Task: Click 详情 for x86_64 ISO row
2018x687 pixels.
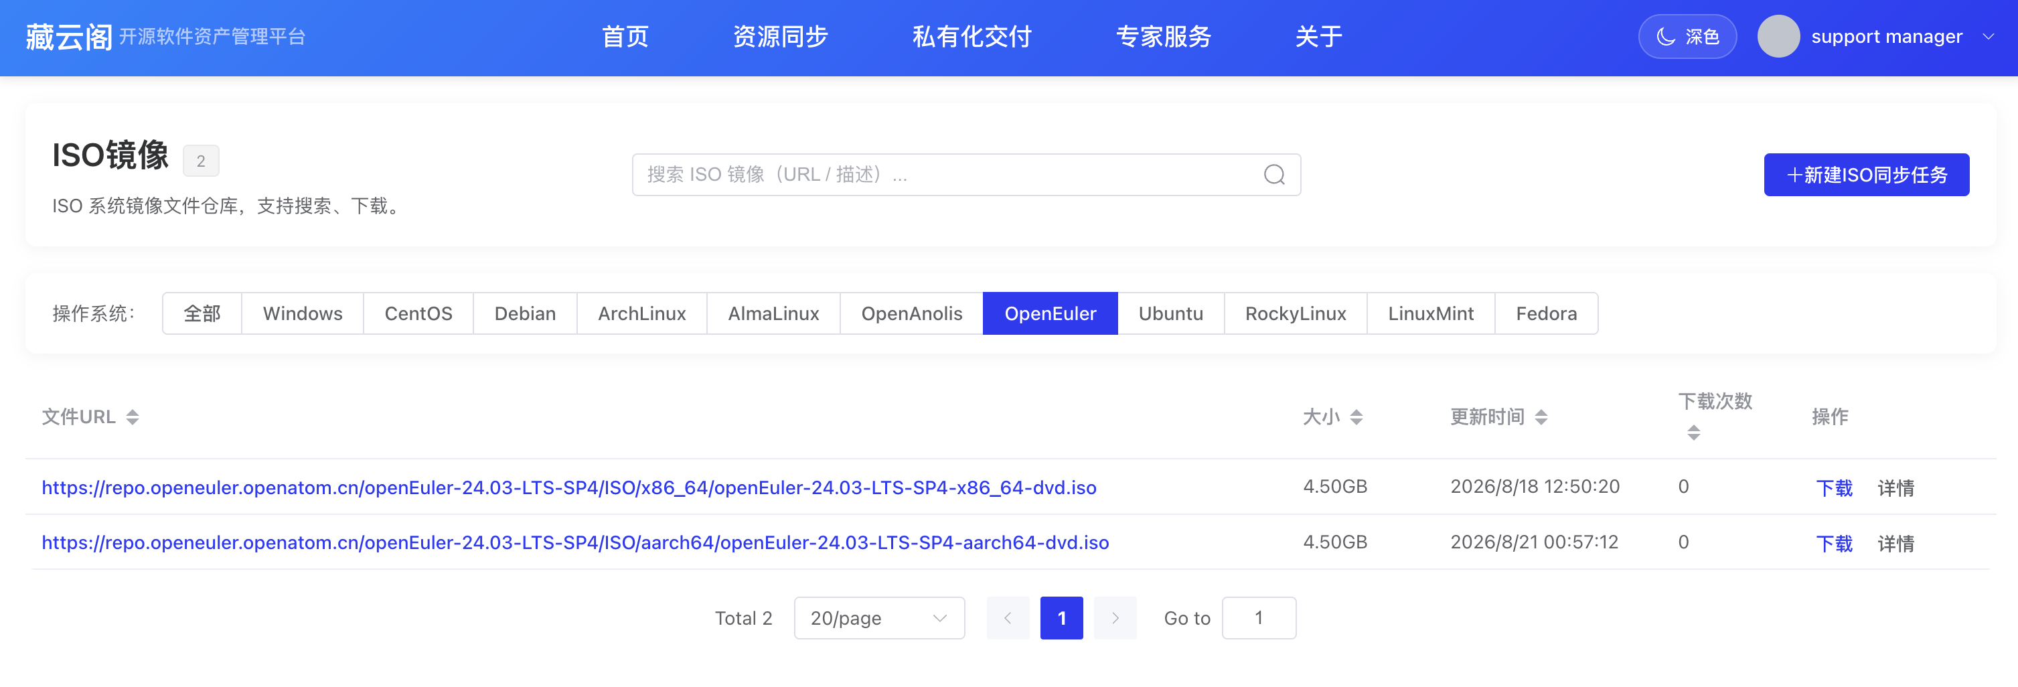Action: [x=1895, y=488]
